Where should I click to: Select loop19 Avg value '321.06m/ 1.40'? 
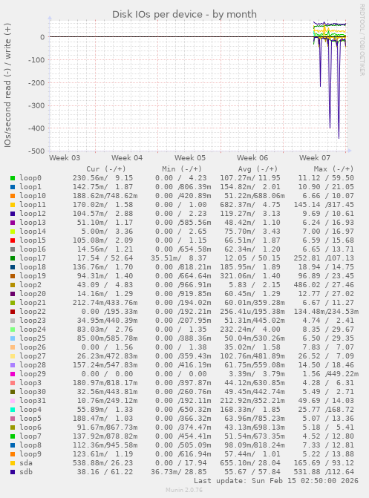(250, 275)
